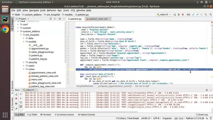Open the Project view selector dropdown
This screenshot has width=213, height=120.
(22, 19)
